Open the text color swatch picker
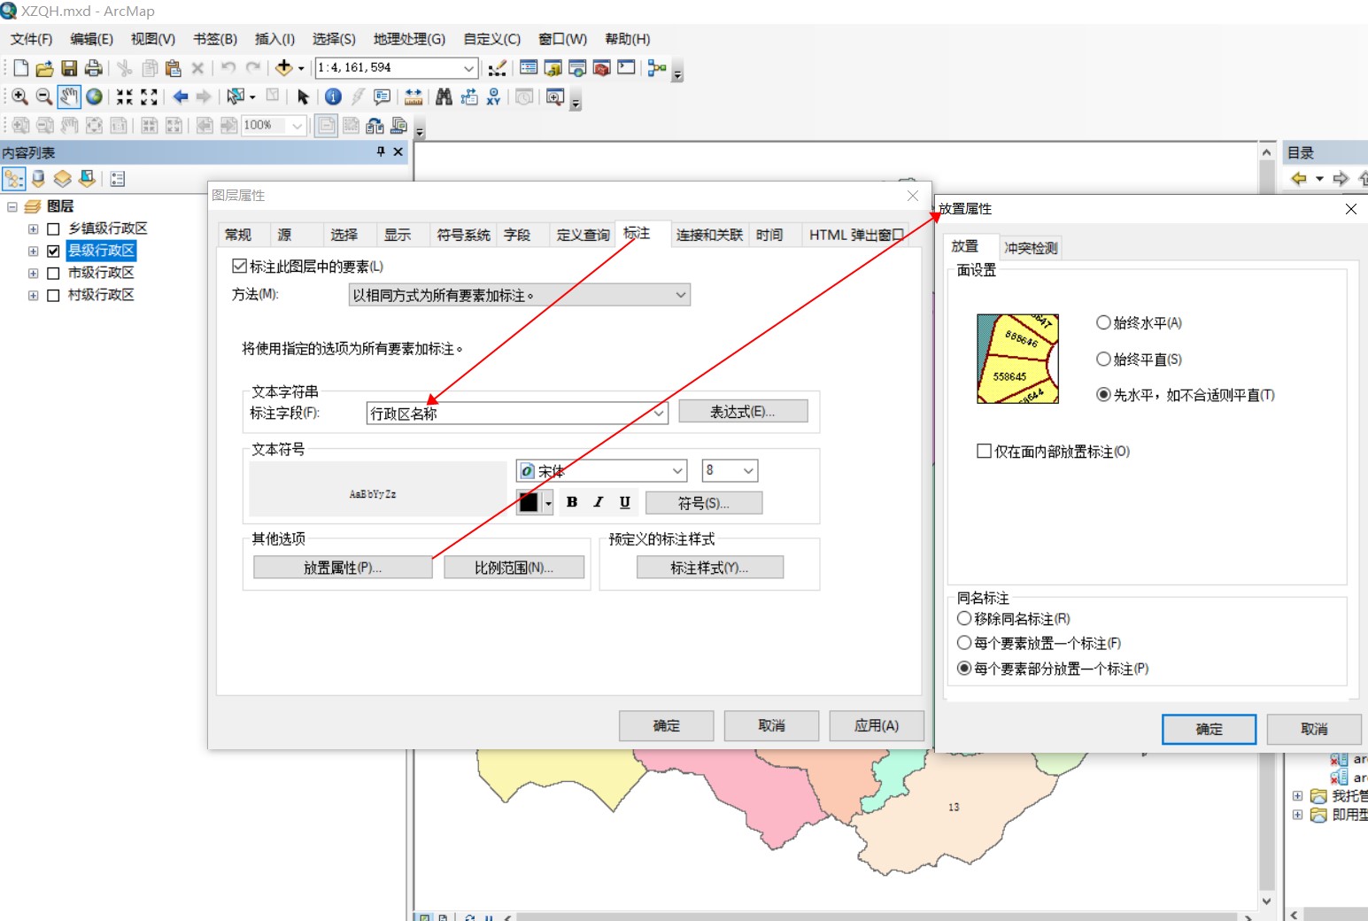 549,502
